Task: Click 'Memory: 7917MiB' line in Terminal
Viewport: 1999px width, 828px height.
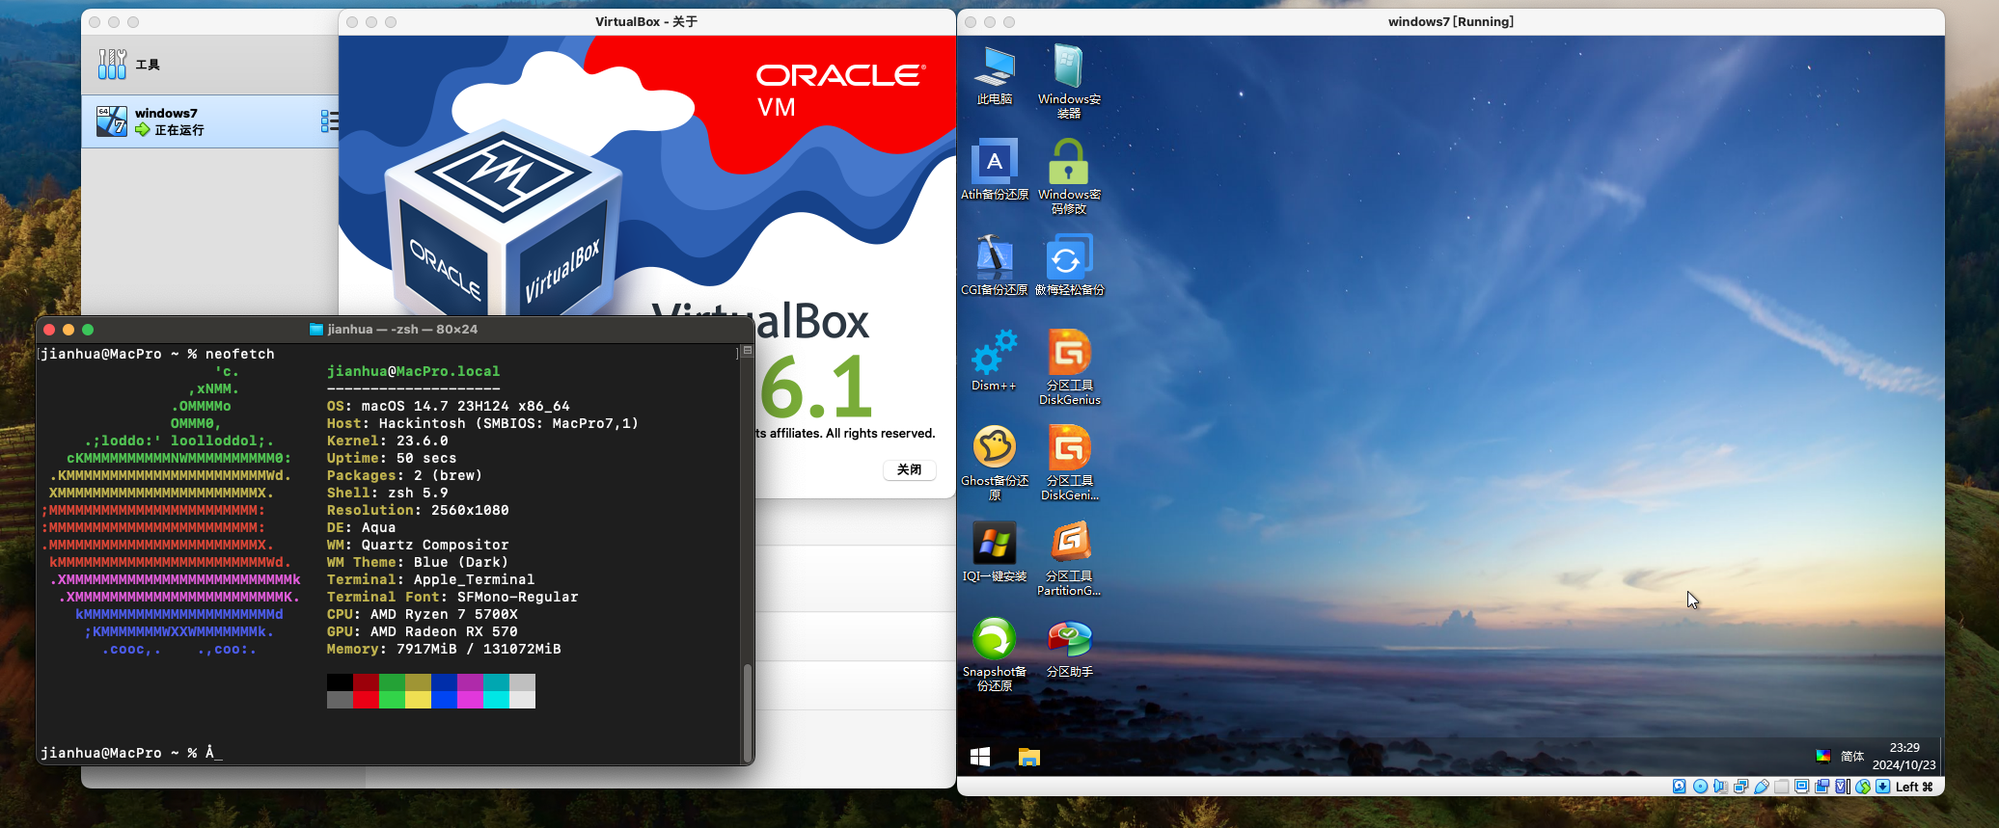Action: pos(444,649)
